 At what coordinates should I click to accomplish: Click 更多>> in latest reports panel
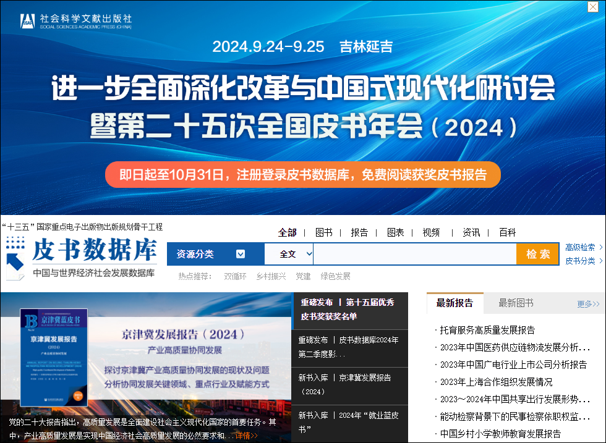588,304
